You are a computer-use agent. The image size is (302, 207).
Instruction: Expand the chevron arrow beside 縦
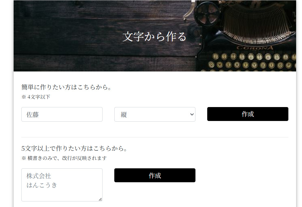click(x=192, y=114)
